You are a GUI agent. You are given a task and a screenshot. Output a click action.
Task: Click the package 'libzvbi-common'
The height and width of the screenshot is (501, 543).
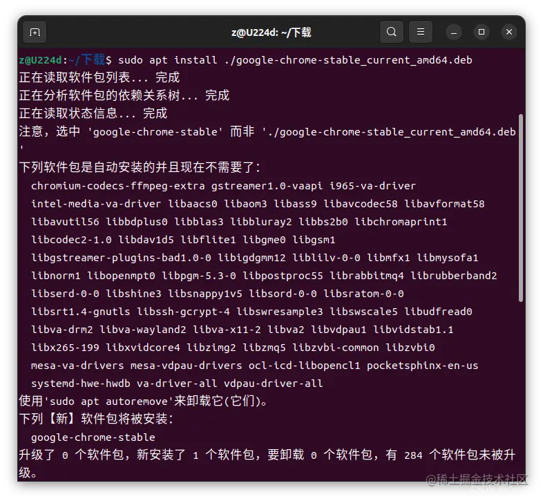click(x=336, y=348)
